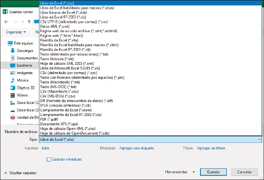Pick Libro de Microsoft Excel 5.0/95
The width and height of the screenshot is (264, 180).
coord(151,68)
